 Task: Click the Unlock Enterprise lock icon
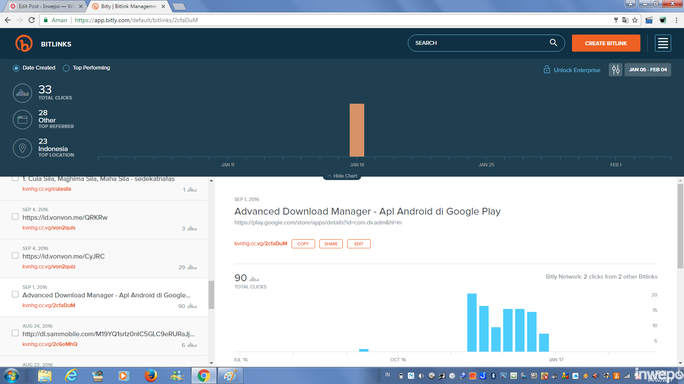[547, 70]
